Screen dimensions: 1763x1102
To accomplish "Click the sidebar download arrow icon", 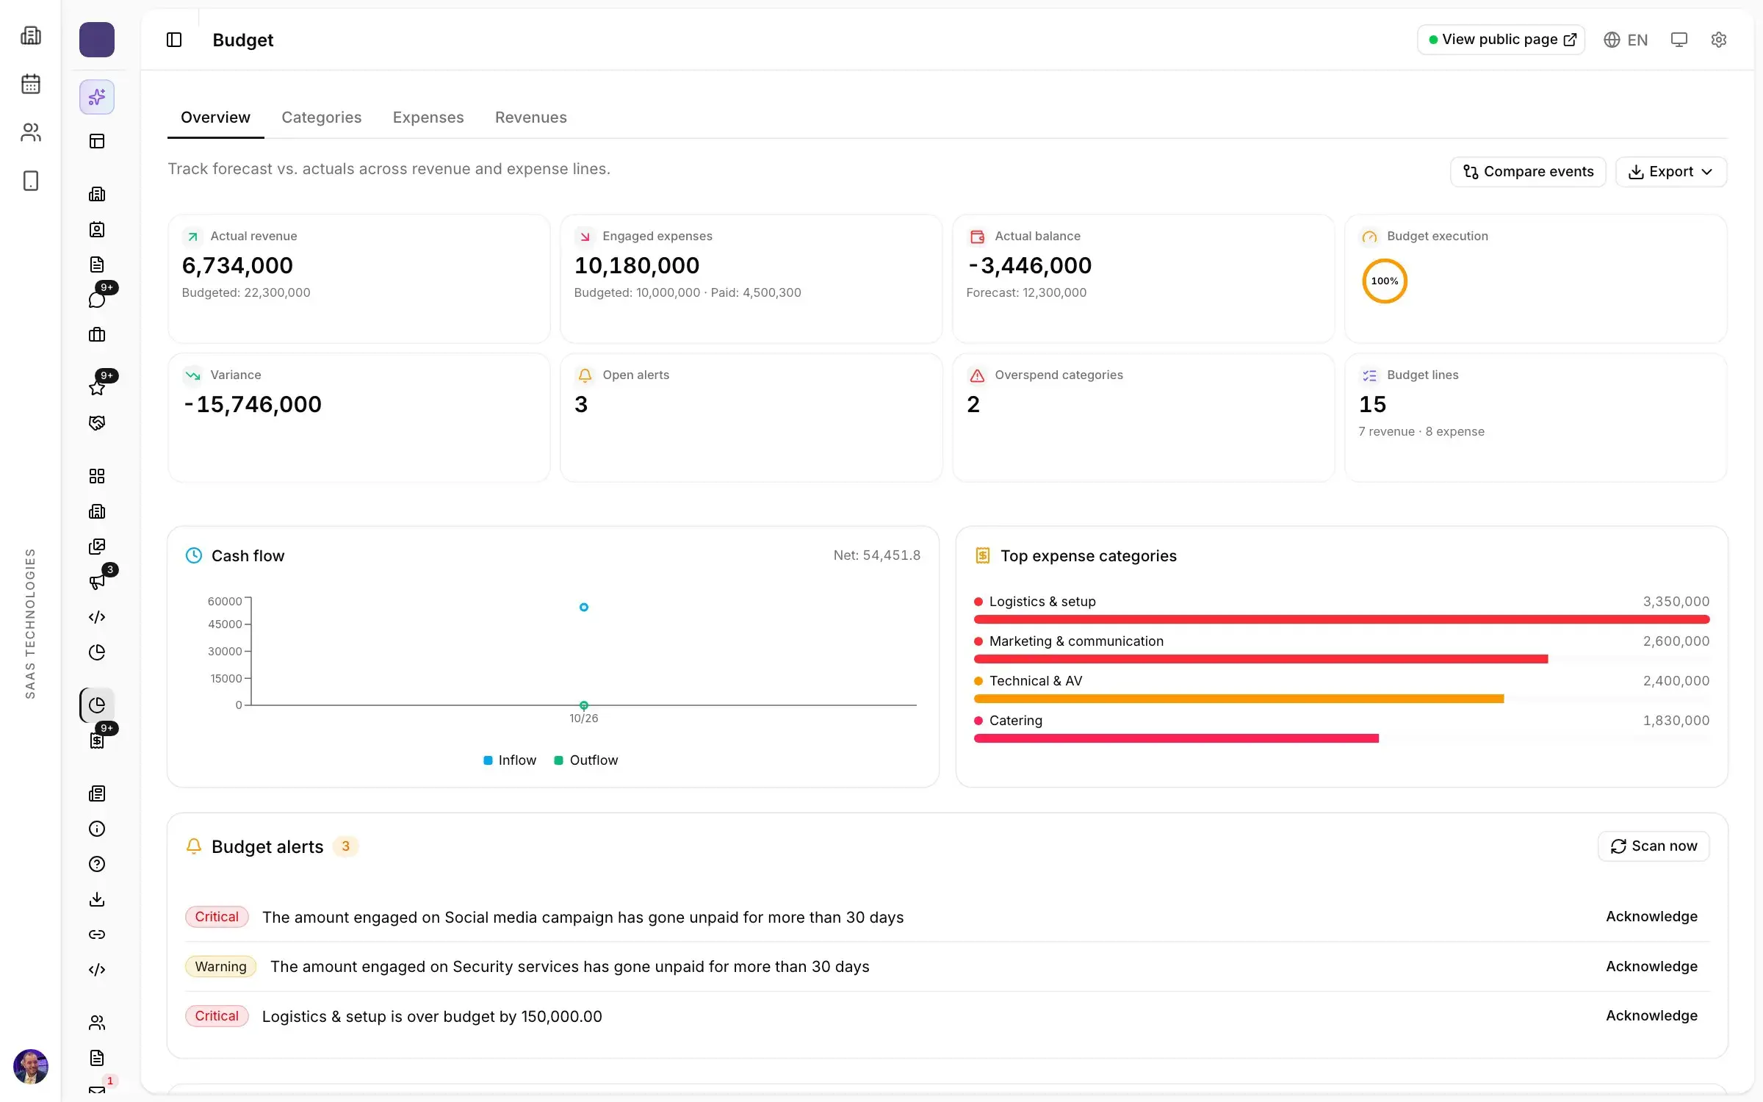I will (x=97, y=899).
